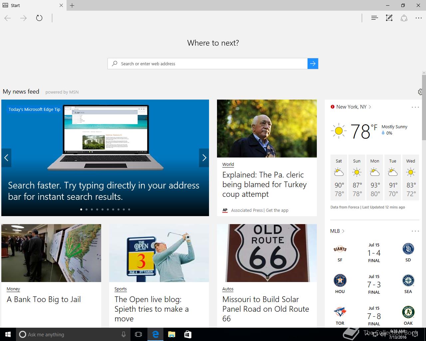Click the Houston Astros logo
The width and height of the screenshot is (426, 341).
[x=340, y=281]
